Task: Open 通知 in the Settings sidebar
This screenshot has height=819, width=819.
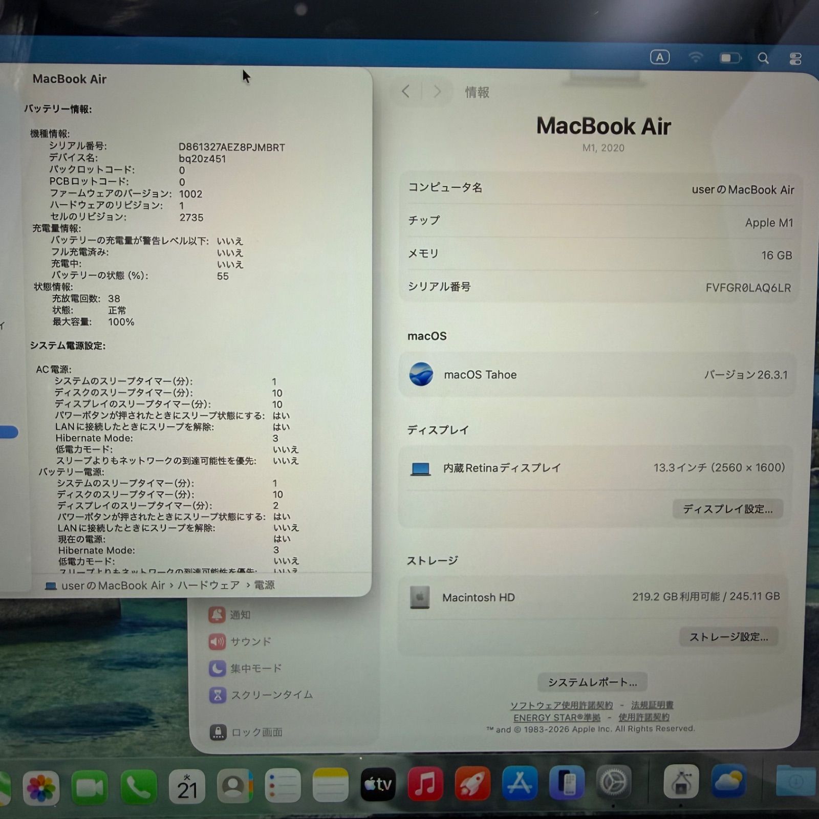Action: coord(229,615)
